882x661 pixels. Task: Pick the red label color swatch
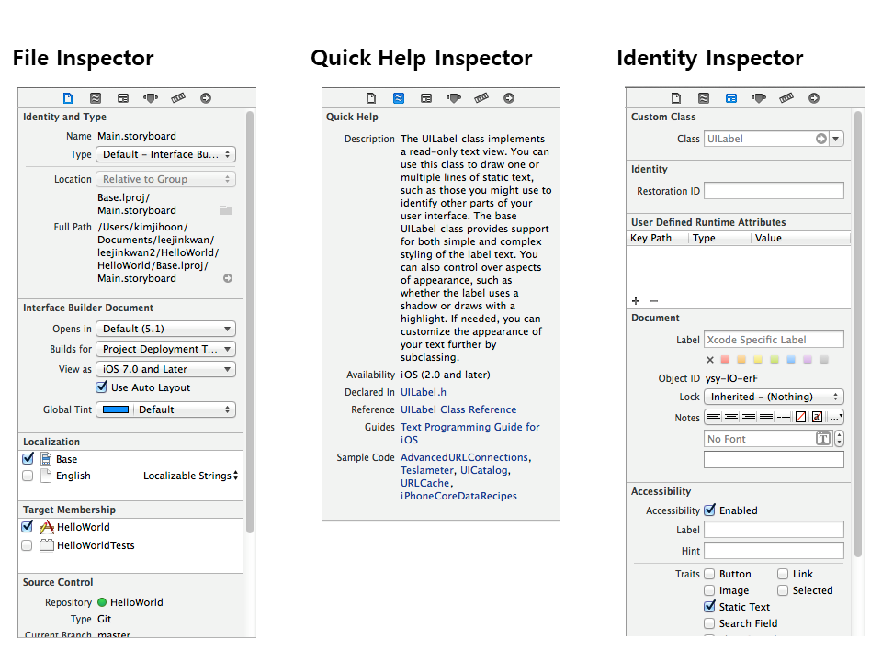725,360
